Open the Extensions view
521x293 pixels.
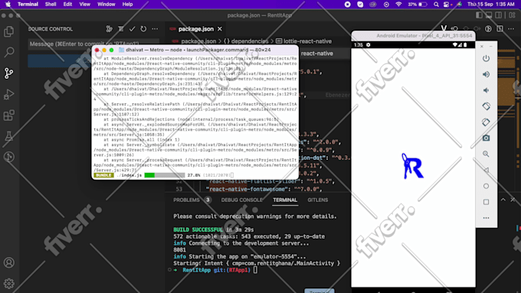click(9, 116)
